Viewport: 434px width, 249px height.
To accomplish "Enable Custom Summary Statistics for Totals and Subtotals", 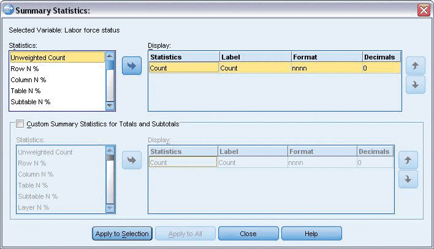I will (x=20, y=124).
